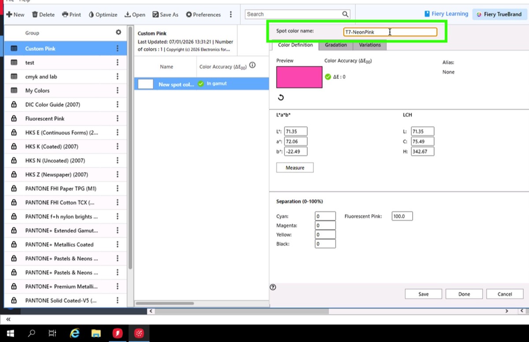Open the Fiery Learning link
Image resolution: width=529 pixels, height=342 pixels.
click(446, 14)
